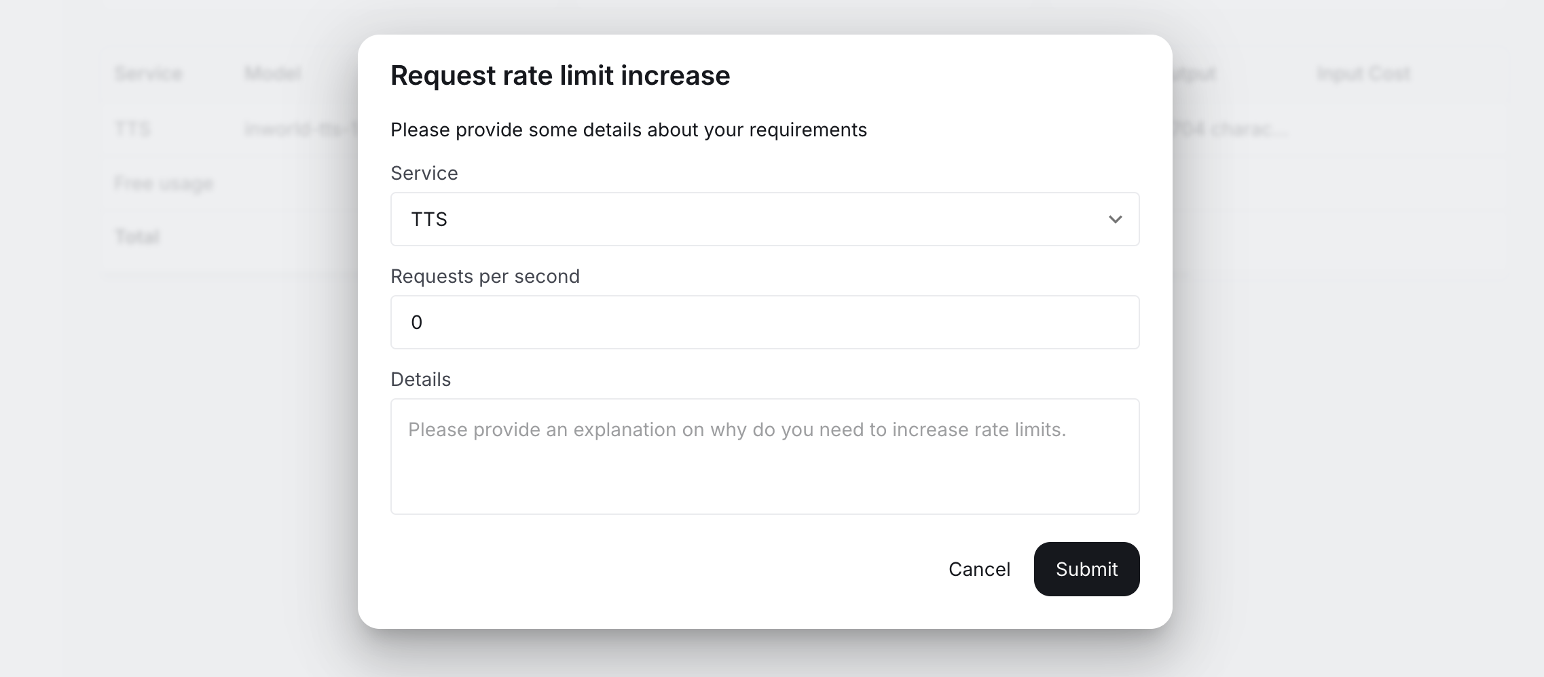Click the blurred inworld-tts model cell
This screenshot has width=1544, height=677.
tap(300, 129)
